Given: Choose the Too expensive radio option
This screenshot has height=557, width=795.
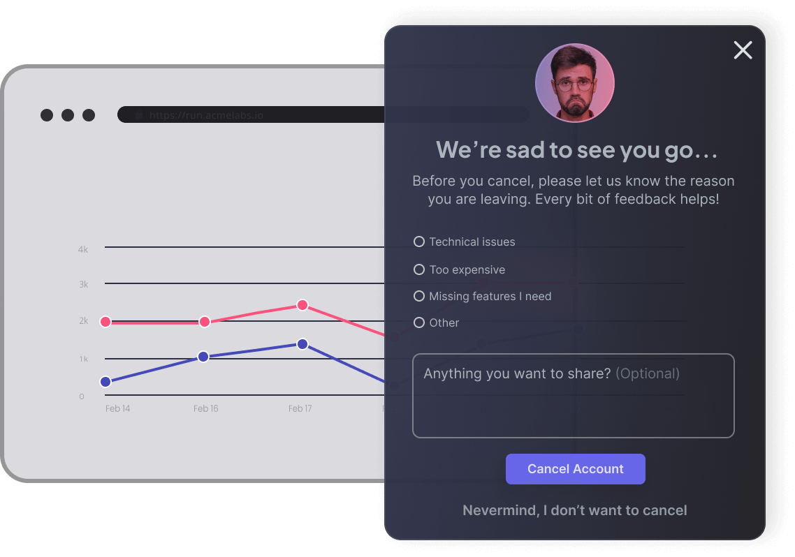Looking at the screenshot, I should [x=419, y=269].
